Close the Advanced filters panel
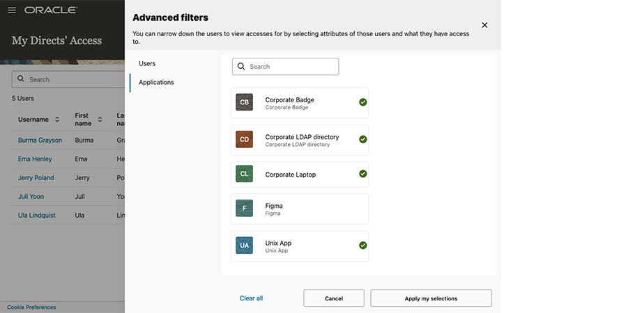The height and width of the screenshot is (313, 619). (484, 25)
